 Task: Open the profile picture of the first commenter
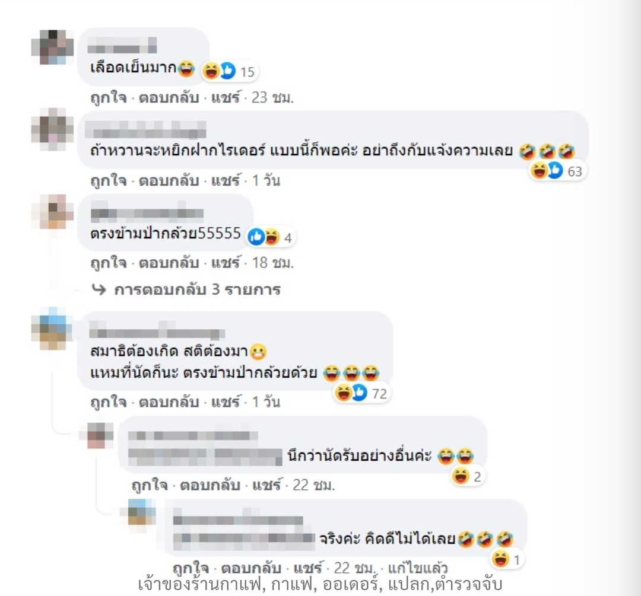[x=52, y=47]
